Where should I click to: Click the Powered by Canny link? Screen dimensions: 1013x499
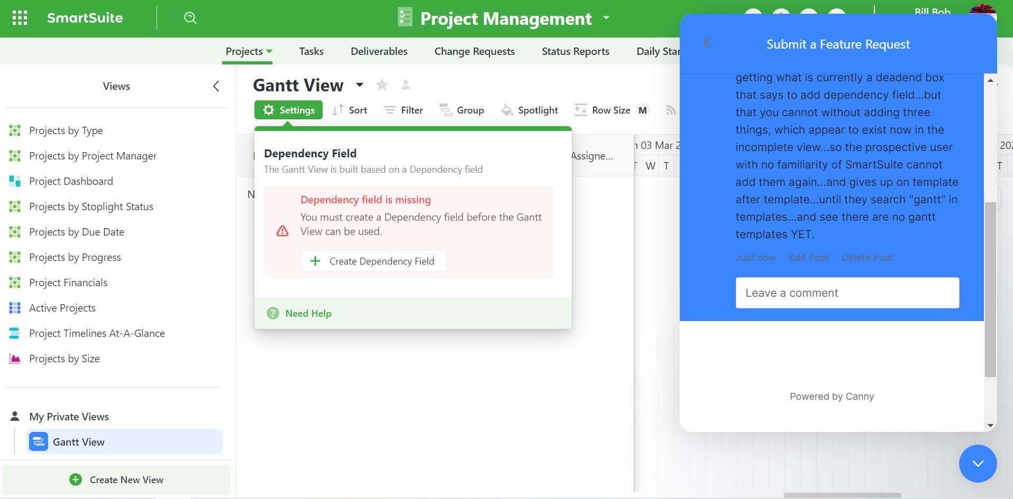832,397
